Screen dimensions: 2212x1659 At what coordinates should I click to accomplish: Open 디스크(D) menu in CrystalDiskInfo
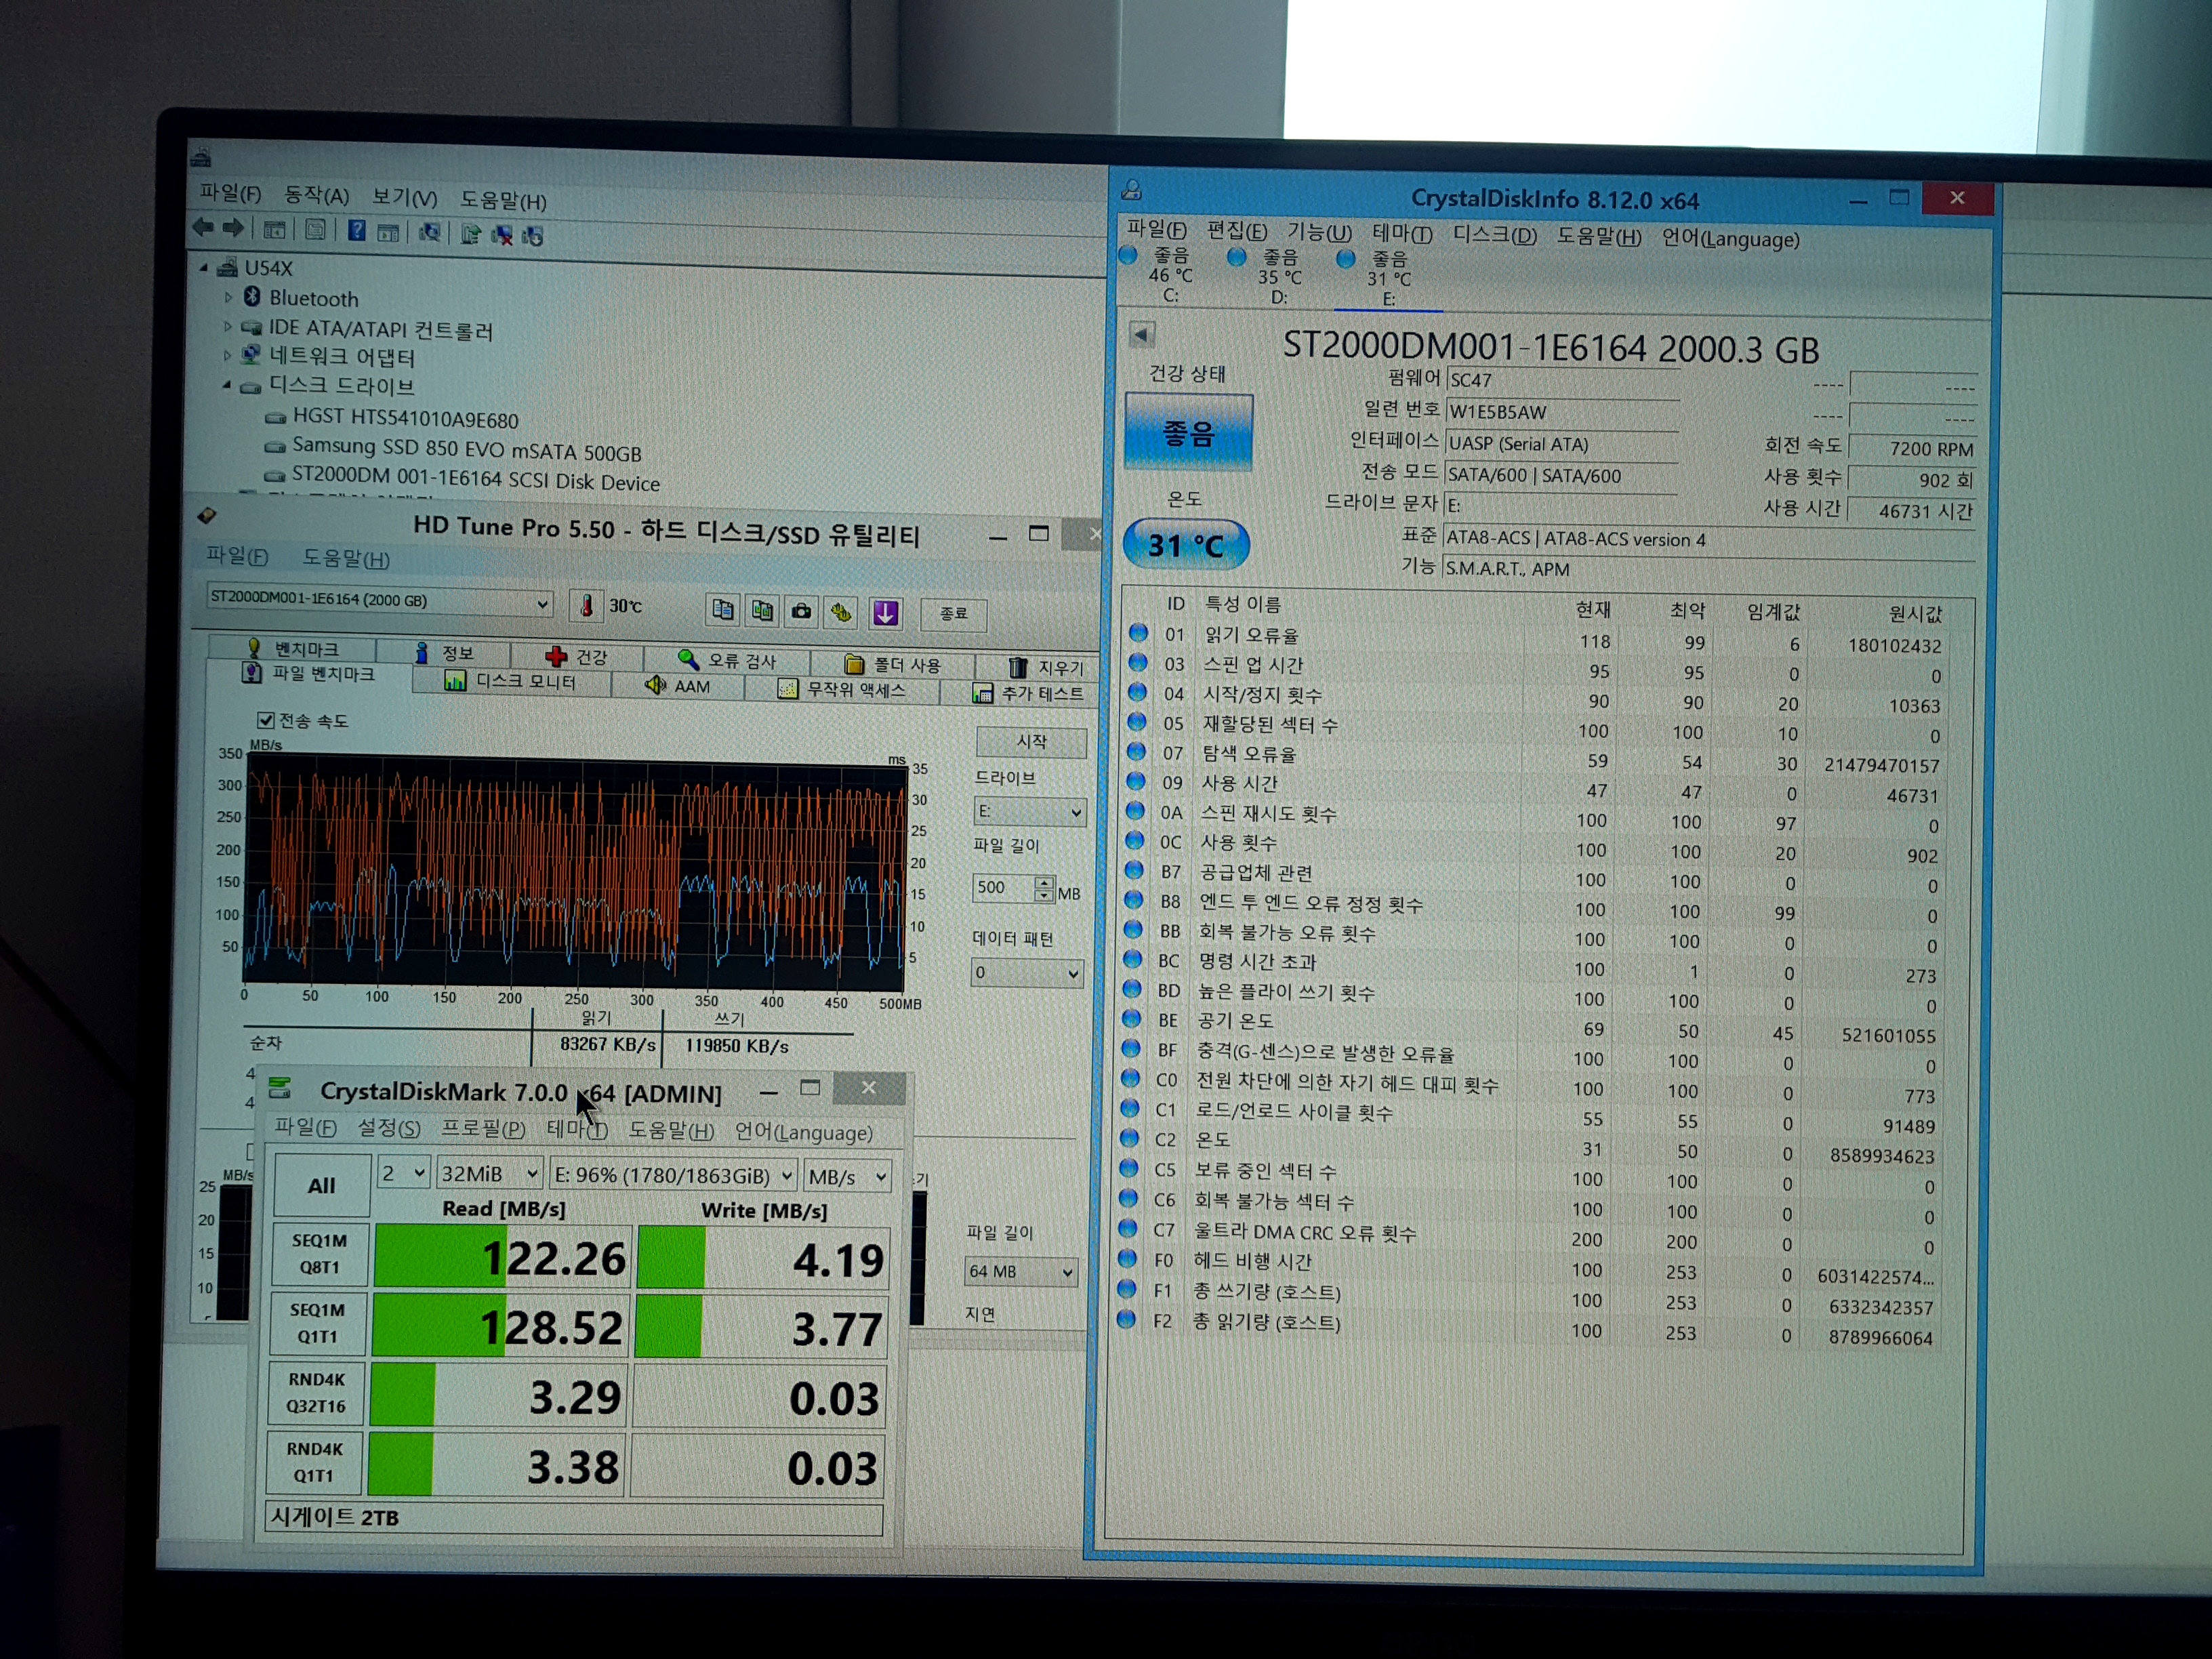point(1494,235)
